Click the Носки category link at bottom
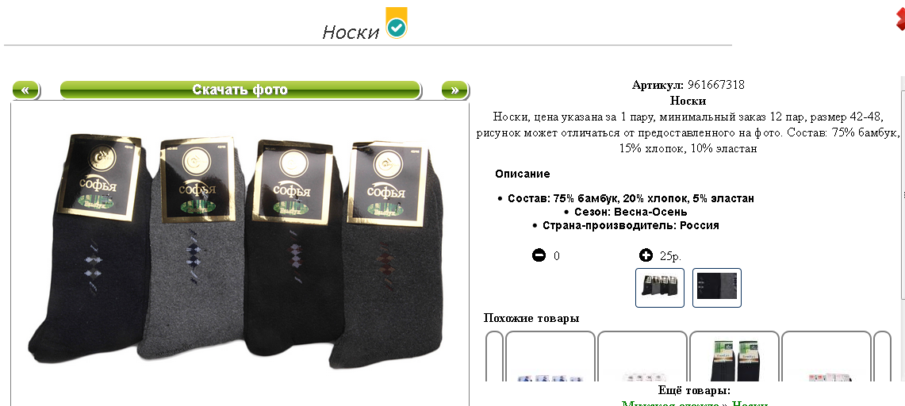 750,403
